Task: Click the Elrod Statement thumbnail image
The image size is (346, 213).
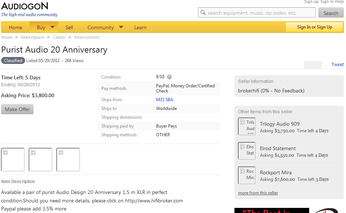Action: pos(247,151)
